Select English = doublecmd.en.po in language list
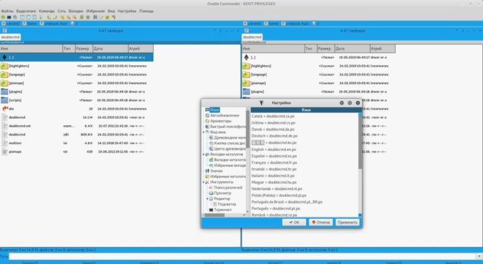Viewport: 483px width, 264px height. point(274,150)
